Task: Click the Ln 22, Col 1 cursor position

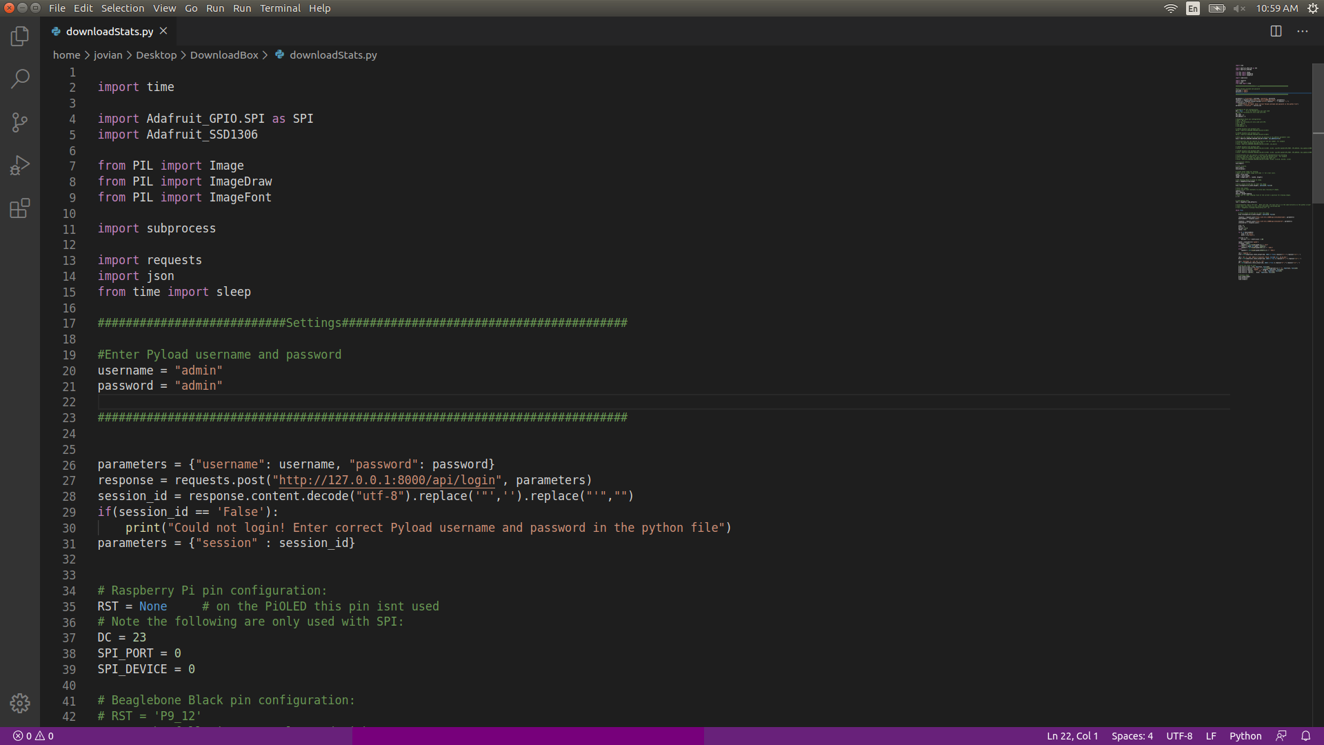Action: click(x=1072, y=736)
